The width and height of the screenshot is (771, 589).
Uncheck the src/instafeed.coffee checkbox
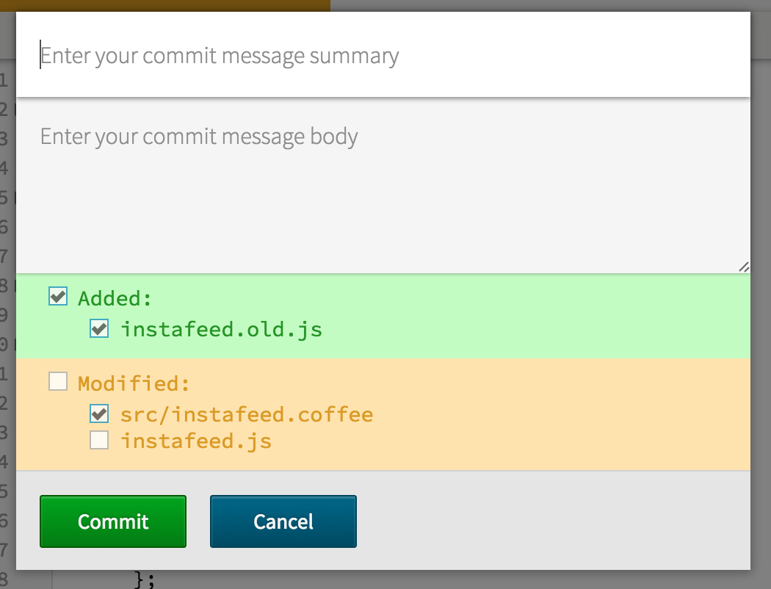(99, 413)
